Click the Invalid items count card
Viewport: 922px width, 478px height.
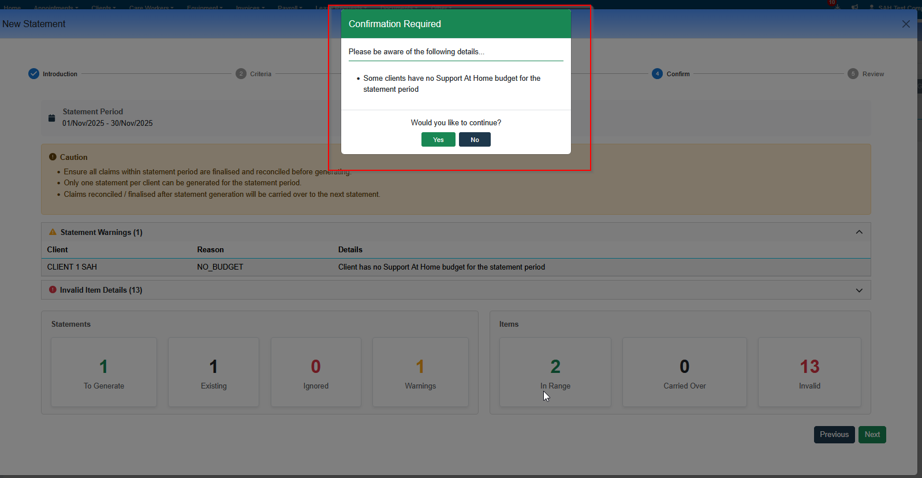click(x=809, y=372)
